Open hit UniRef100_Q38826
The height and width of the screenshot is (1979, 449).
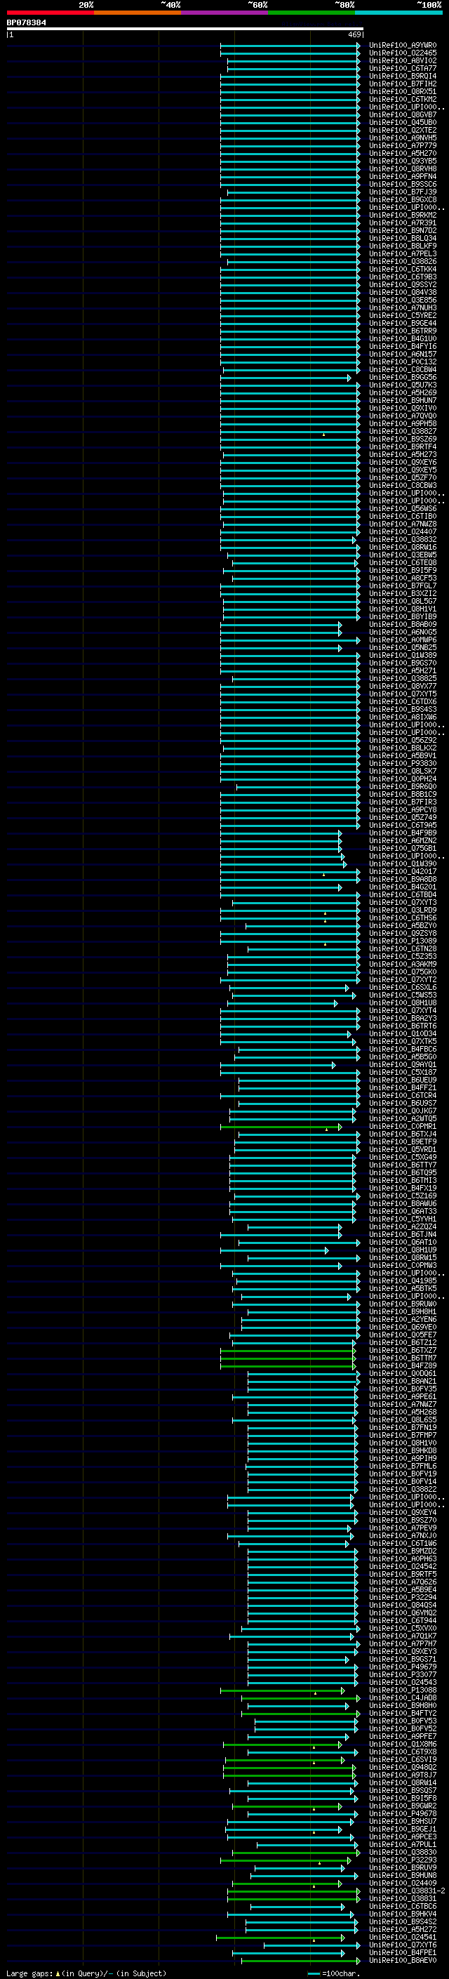[403, 262]
